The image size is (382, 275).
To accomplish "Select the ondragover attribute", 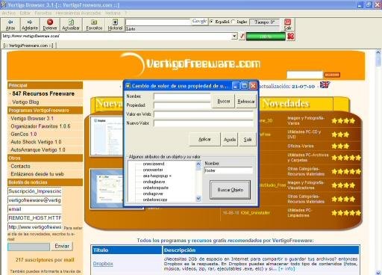I will coord(153,194).
